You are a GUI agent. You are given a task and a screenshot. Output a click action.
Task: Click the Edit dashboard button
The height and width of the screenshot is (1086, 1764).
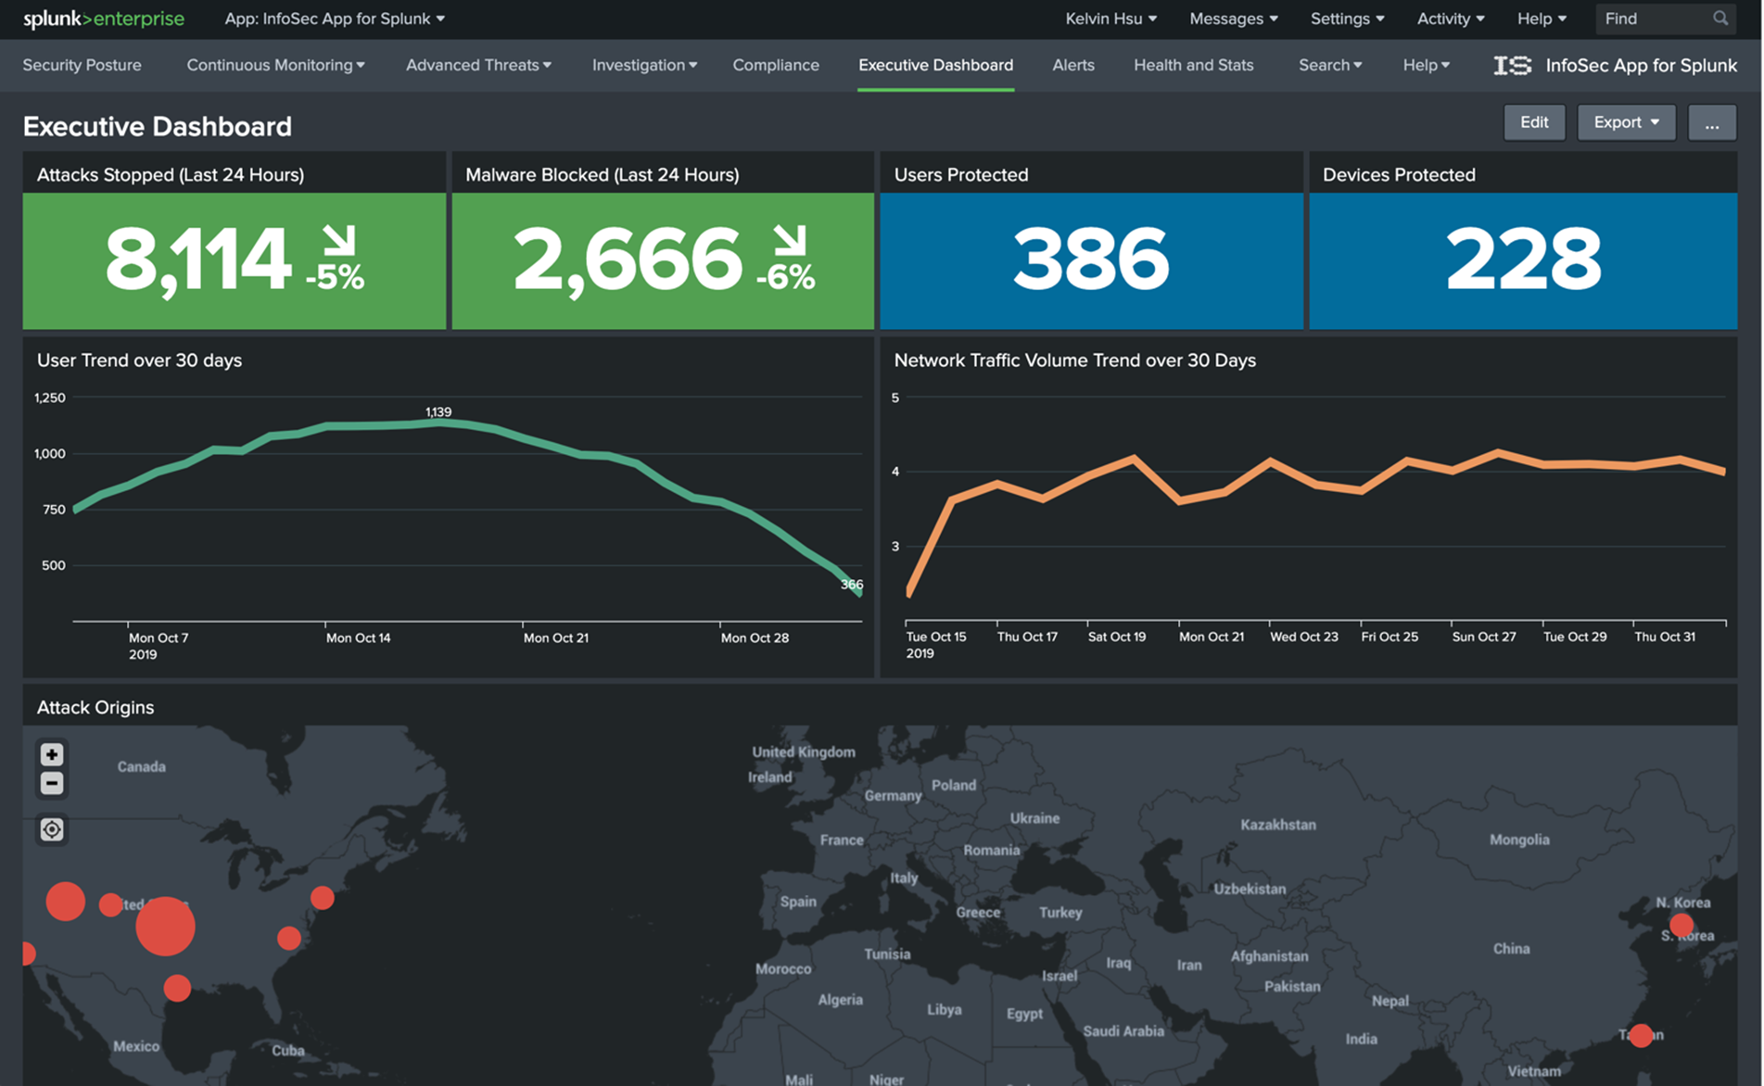pyautogui.click(x=1534, y=122)
